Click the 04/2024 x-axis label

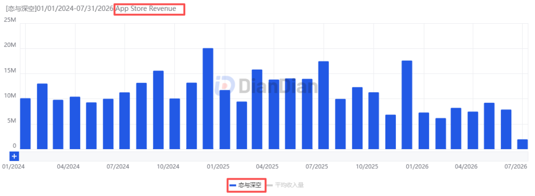pos(68,167)
